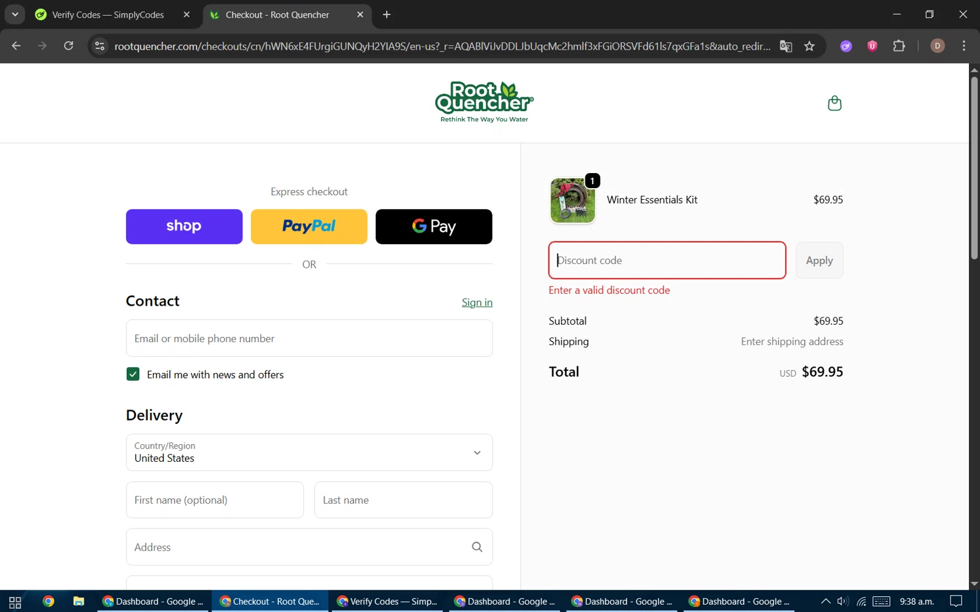The height and width of the screenshot is (612, 980).
Task: Click the Winter Essentials Kit product thumbnail
Action: click(573, 201)
